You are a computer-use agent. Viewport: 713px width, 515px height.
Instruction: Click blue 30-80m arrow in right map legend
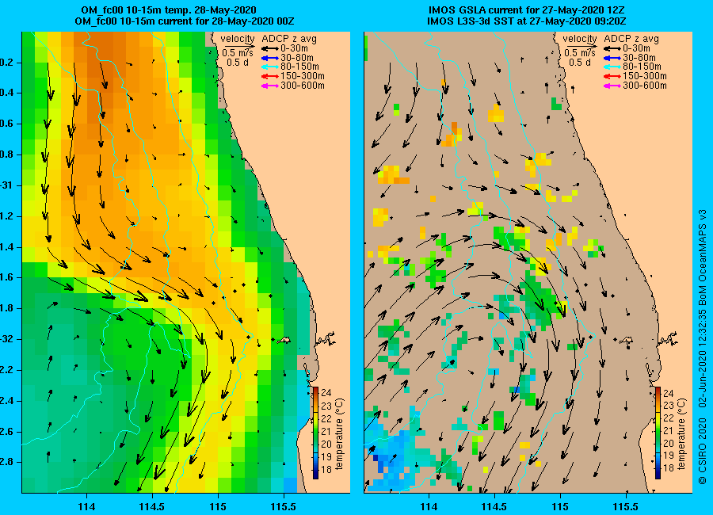(612, 58)
